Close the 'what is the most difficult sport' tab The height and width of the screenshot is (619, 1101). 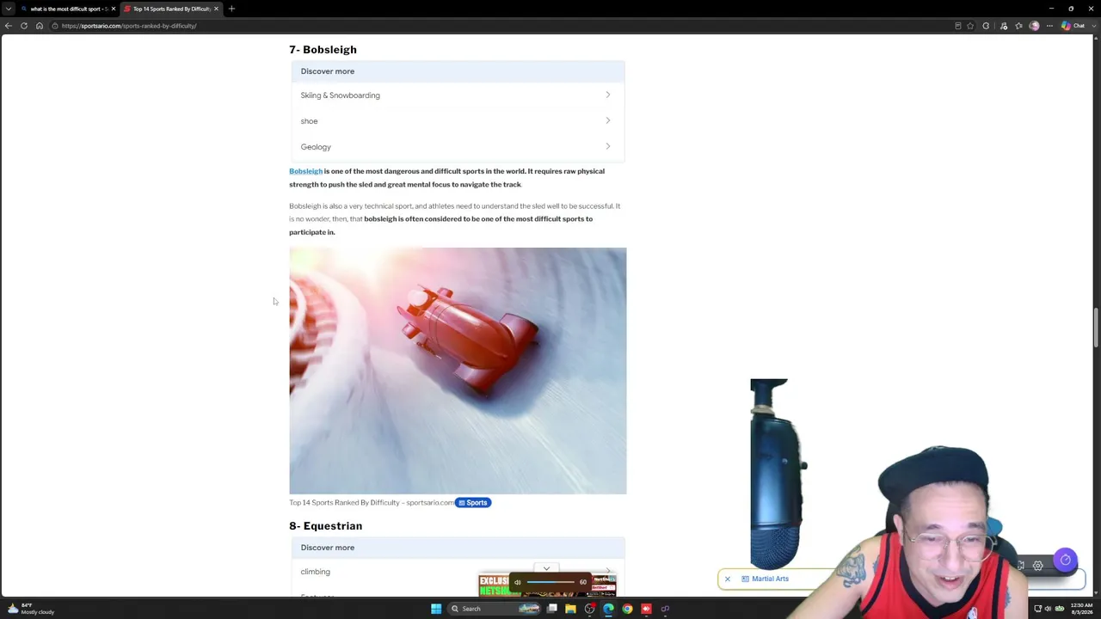click(113, 9)
